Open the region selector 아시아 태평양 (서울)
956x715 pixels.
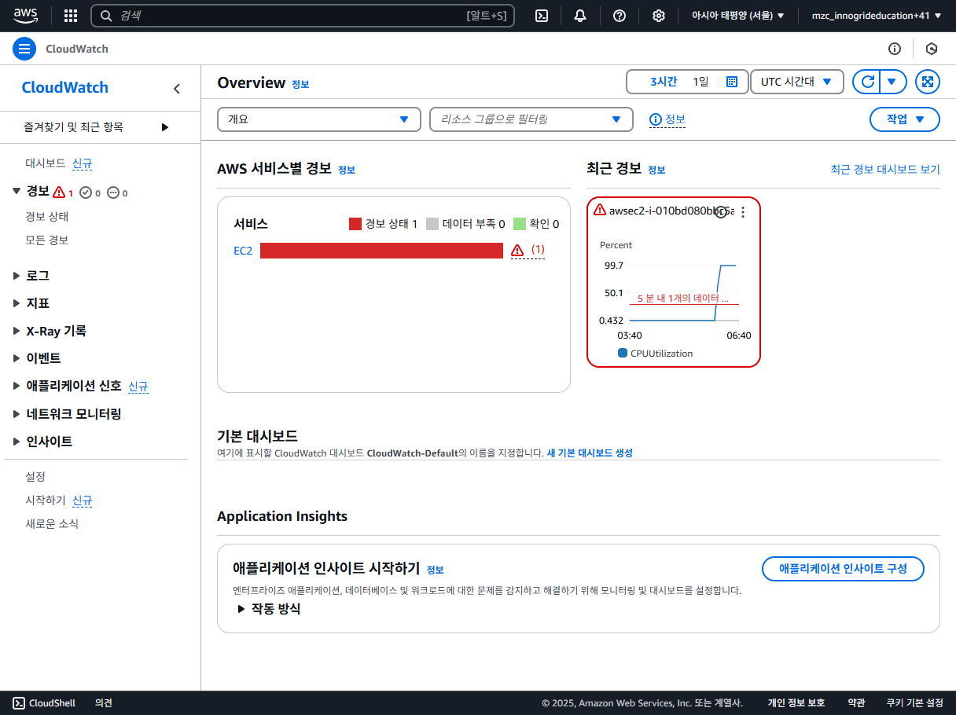click(737, 16)
